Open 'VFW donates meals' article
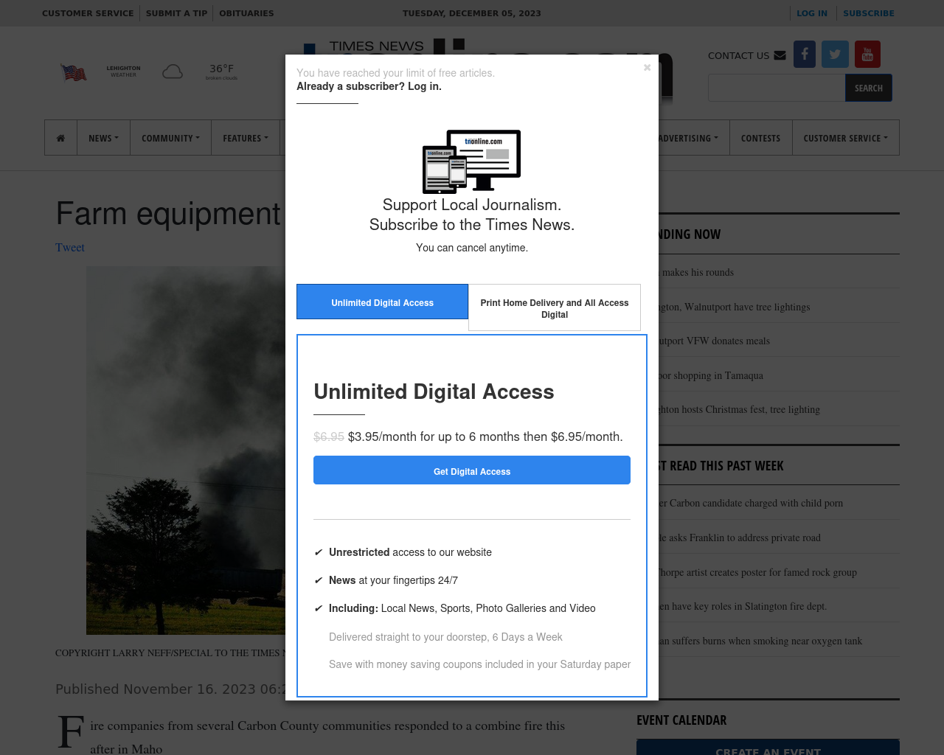Image resolution: width=944 pixels, height=755 pixels. tap(713, 341)
